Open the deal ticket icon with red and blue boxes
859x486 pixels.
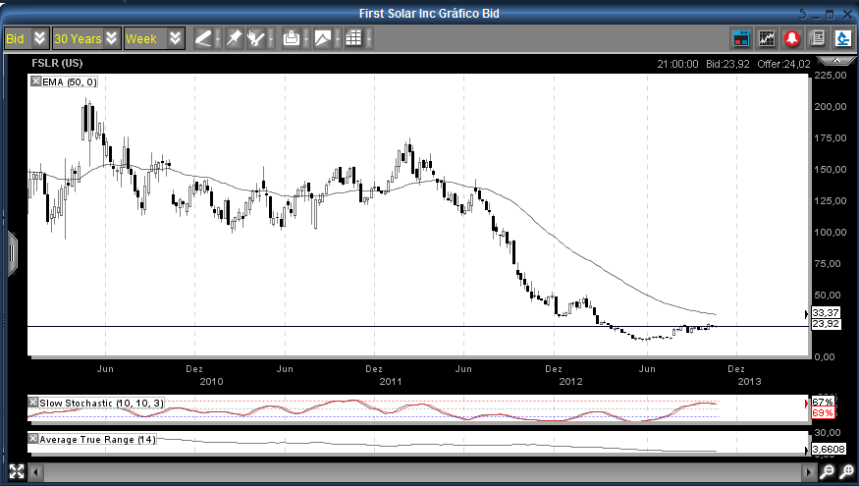741,38
